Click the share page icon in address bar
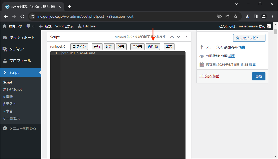 (x=228, y=16)
